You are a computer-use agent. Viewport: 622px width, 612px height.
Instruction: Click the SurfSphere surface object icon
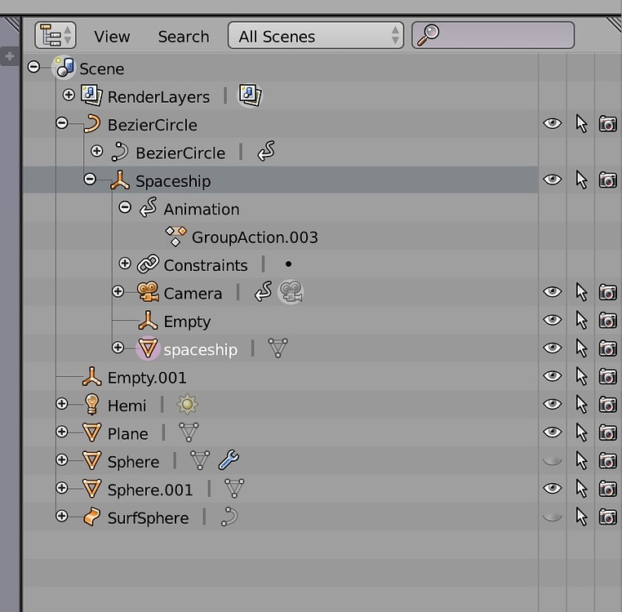click(x=92, y=517)
